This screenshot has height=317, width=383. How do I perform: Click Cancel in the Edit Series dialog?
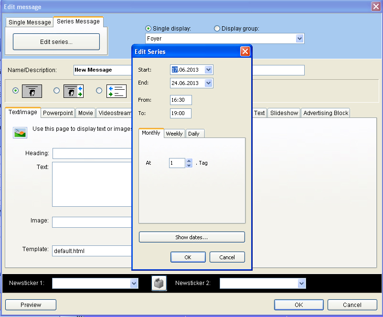pyautogui.click(x=227, y=257)
